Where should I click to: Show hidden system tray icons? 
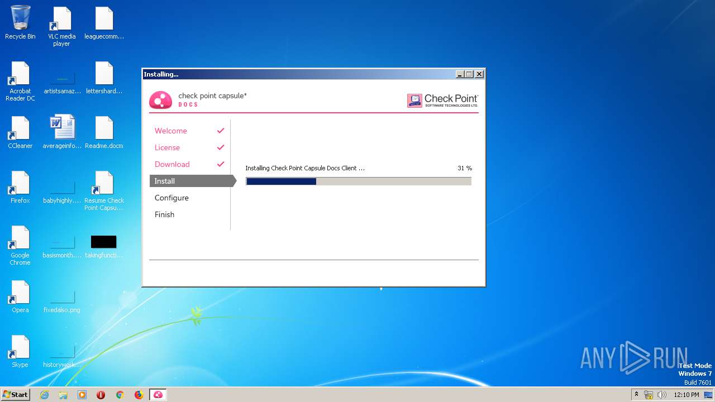pyautogui.click(x=636, y=394)
